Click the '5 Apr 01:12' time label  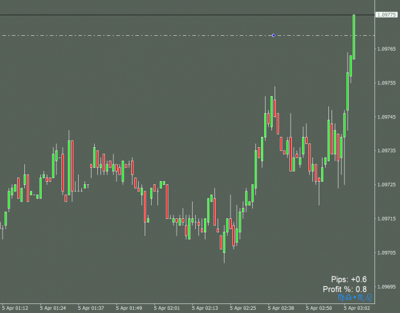[x=15, y=308]
